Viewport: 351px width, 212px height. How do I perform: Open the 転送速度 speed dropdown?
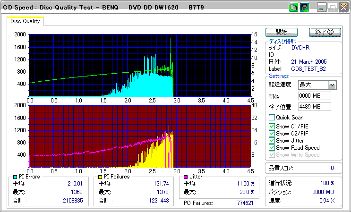coord(333,85)
